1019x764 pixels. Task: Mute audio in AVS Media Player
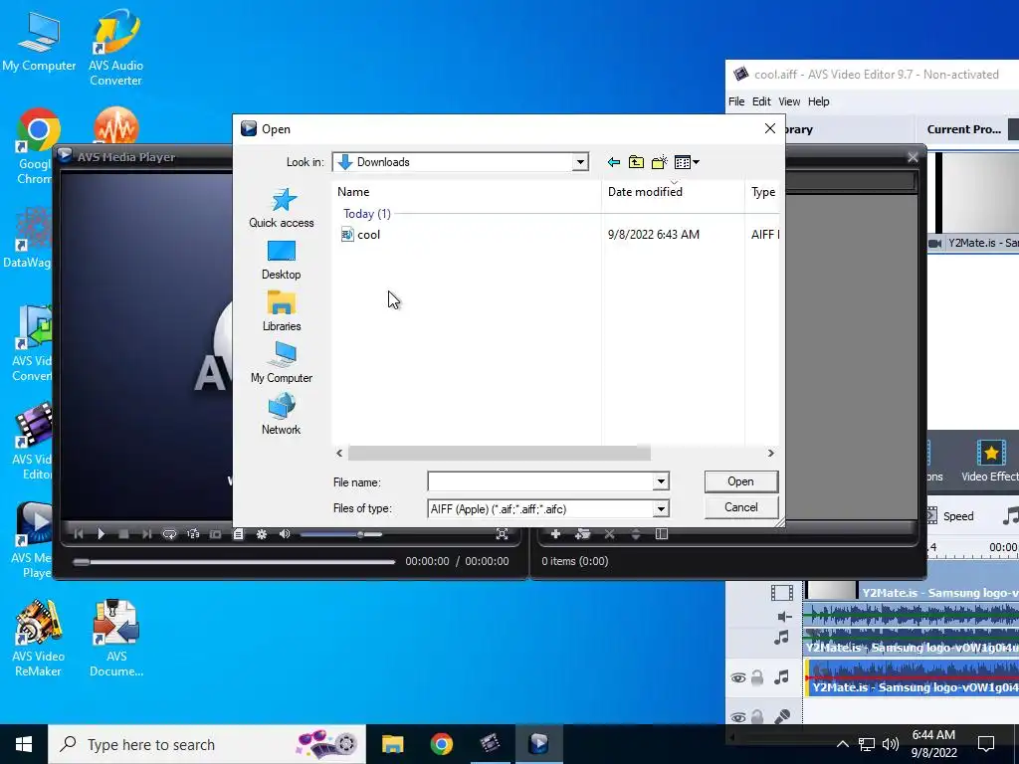tap(285, 534)
